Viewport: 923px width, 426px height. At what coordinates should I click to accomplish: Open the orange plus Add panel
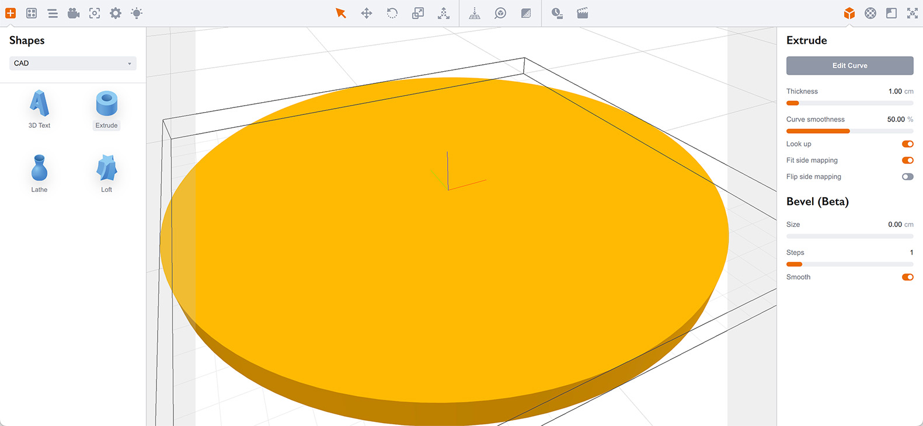11,13
